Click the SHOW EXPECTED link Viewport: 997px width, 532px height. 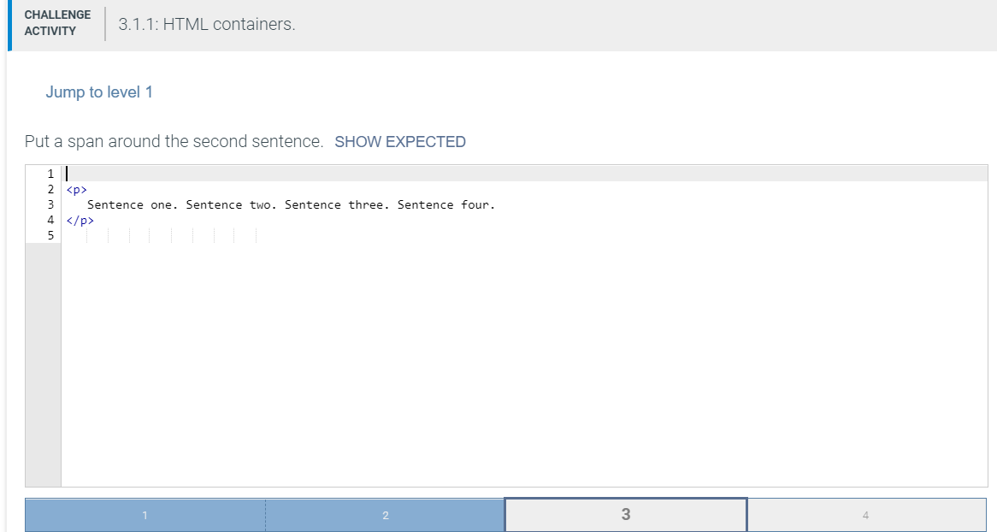[x=400, y=141]
